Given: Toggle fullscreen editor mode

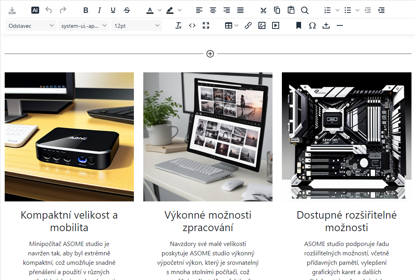Looking at the screenshot, I should [x=206, y=26].
